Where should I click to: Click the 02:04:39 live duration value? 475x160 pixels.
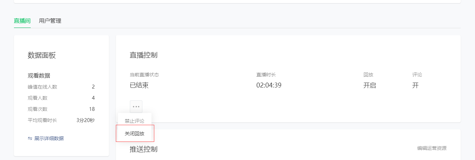(269, 85)
